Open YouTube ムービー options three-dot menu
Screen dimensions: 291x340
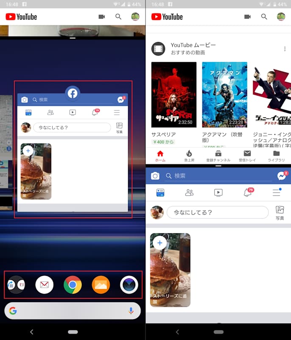pyautogui.click(x=285, y=49)
